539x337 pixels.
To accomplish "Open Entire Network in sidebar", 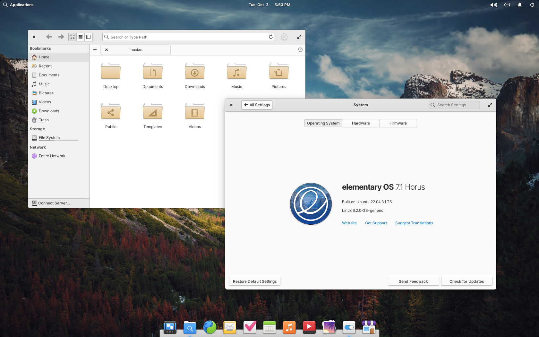I will point(58,156).
